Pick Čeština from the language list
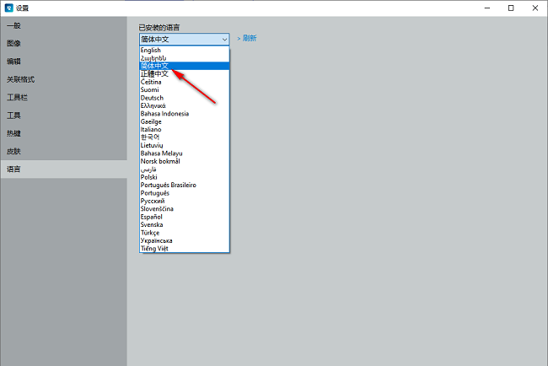This screenshot has height=366, width=548. (184, 82)
